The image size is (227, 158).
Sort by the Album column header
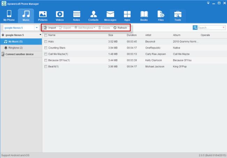177,35
